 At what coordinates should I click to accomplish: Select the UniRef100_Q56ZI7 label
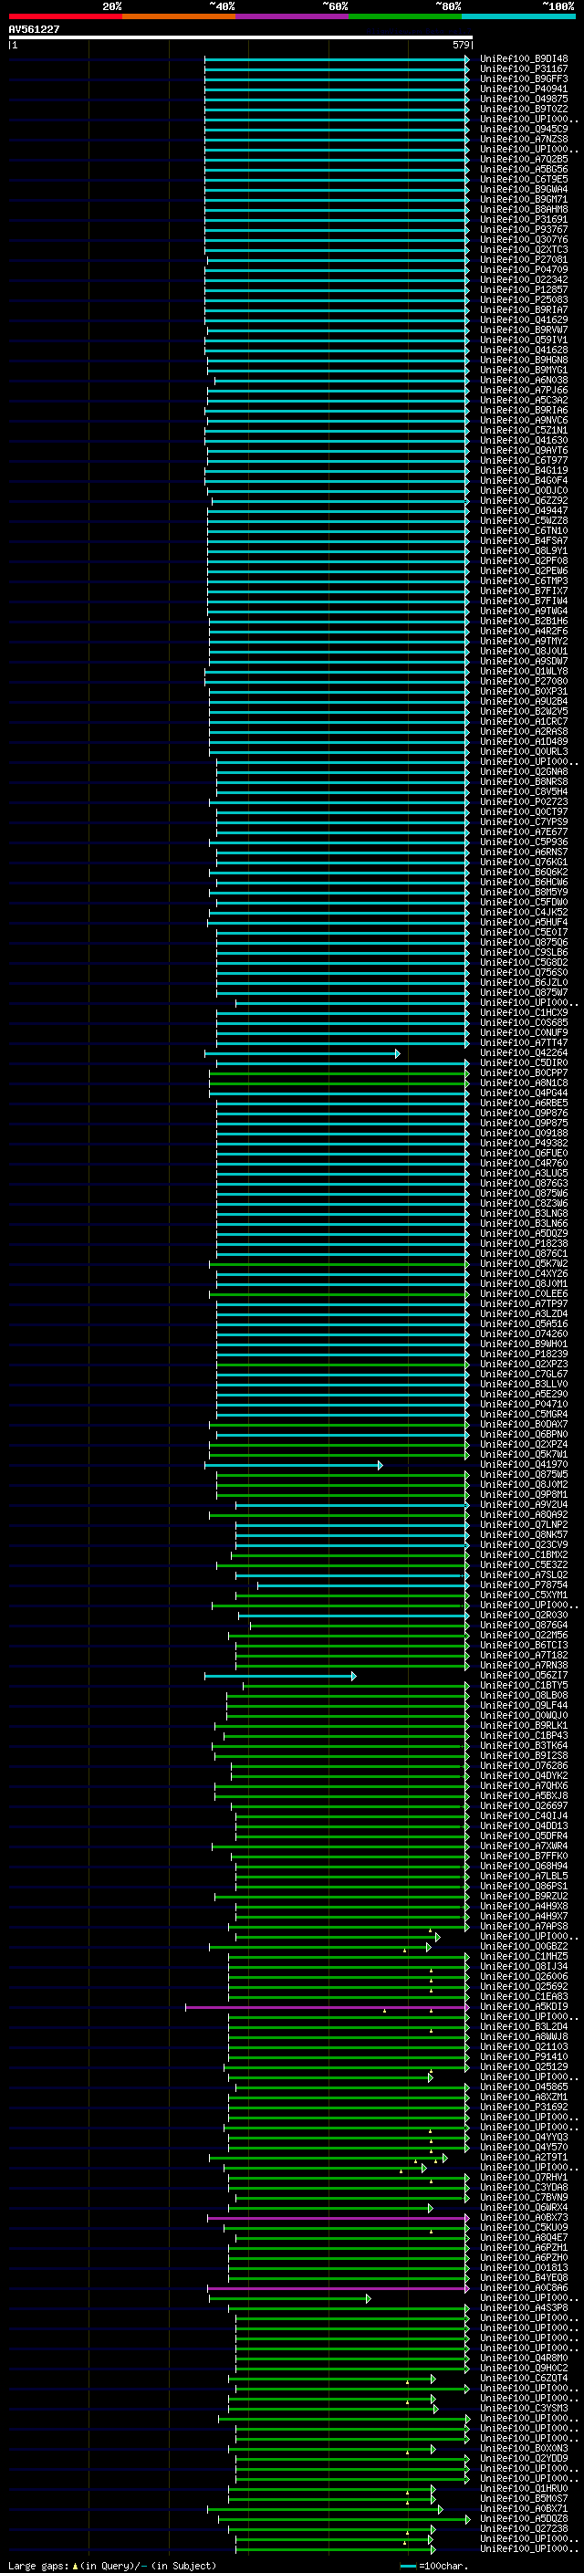tap(524, 1676)
